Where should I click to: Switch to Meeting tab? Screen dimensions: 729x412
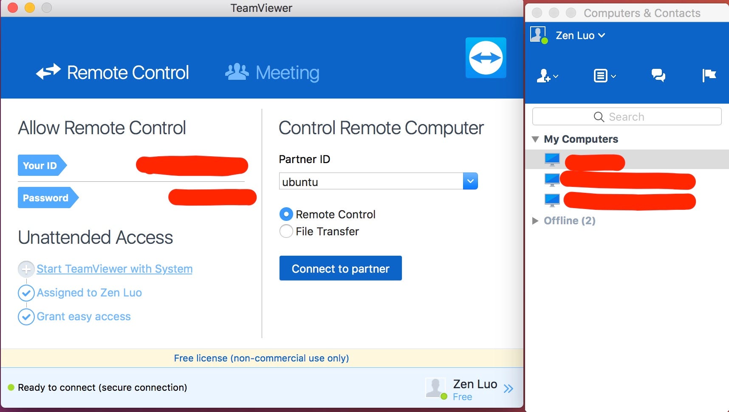[x=272, y=73]
